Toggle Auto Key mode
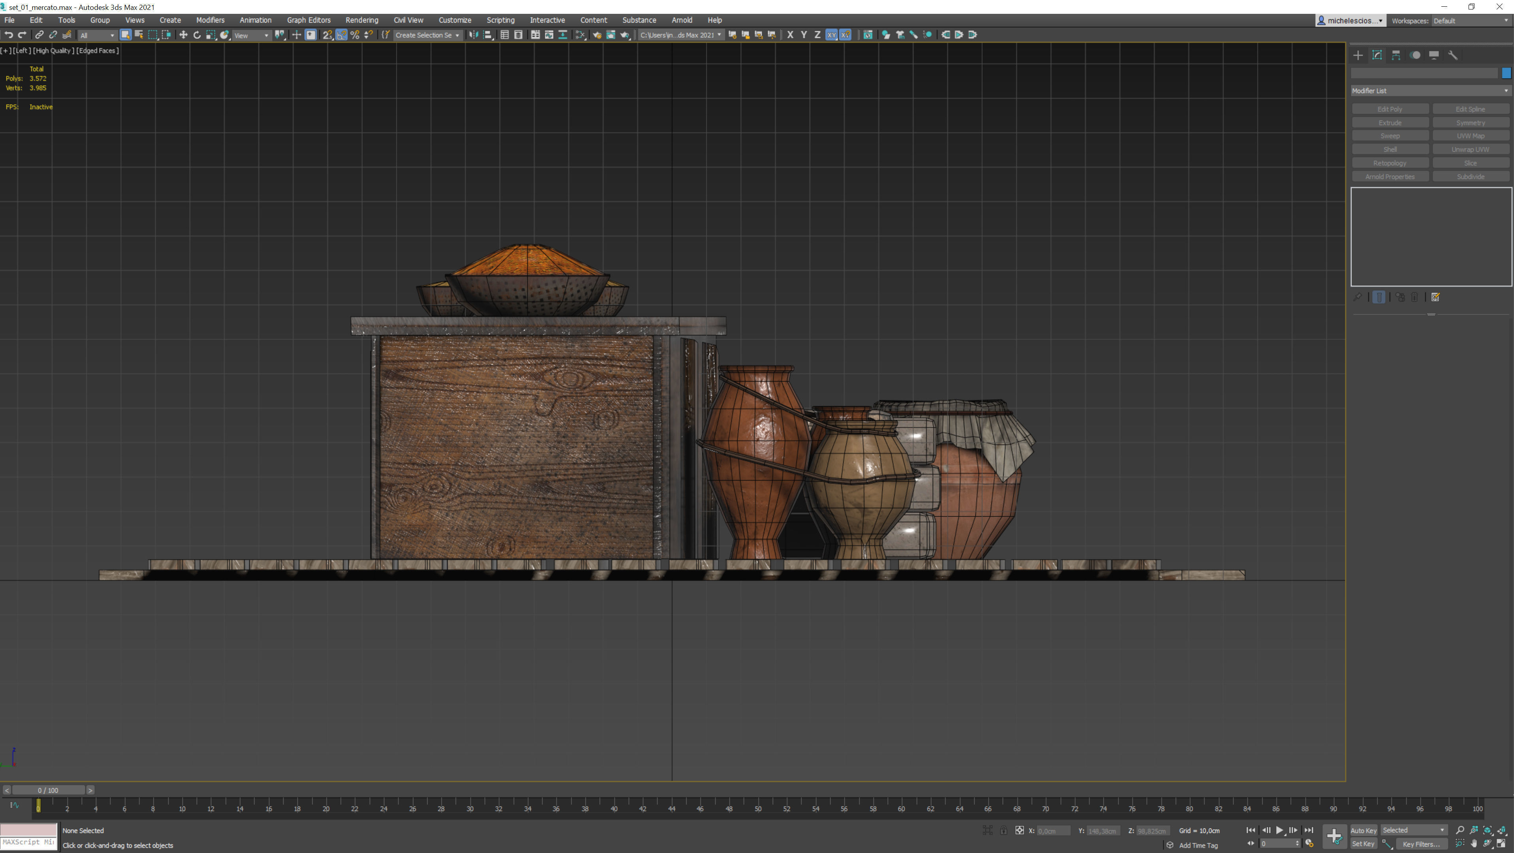1514x853 pixels. coord(1363,830)
